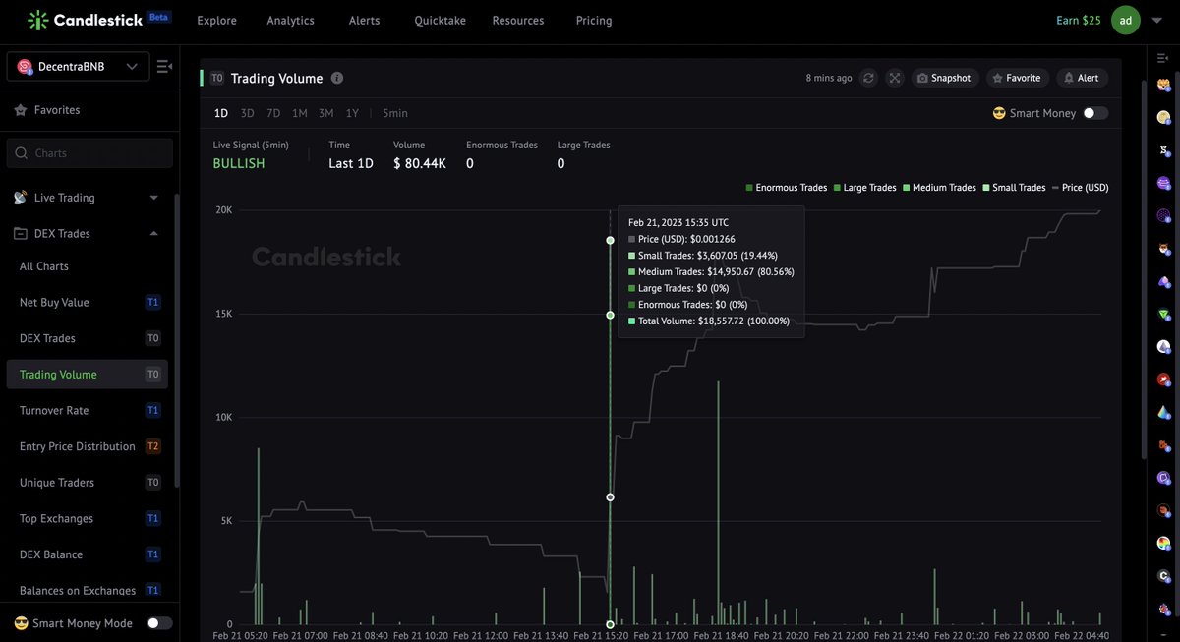Click the left sidebar scrollbar

coord(177,340)
